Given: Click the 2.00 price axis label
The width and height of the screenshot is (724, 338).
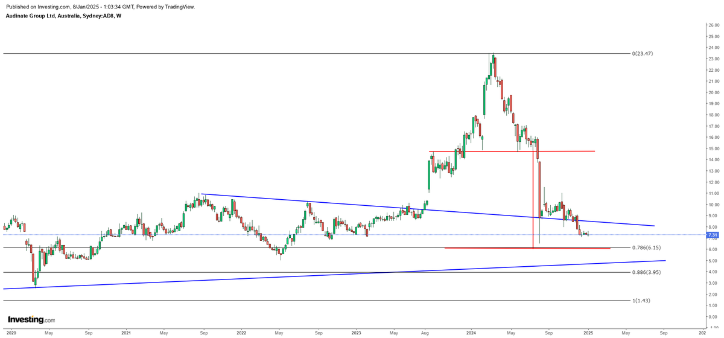Looking at the screenshot, I should (714, 294).
